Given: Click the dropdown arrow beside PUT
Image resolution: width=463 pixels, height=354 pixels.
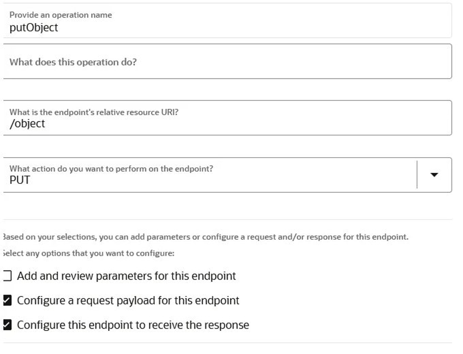Looking at the screenshot, I should tap(434, 175).
